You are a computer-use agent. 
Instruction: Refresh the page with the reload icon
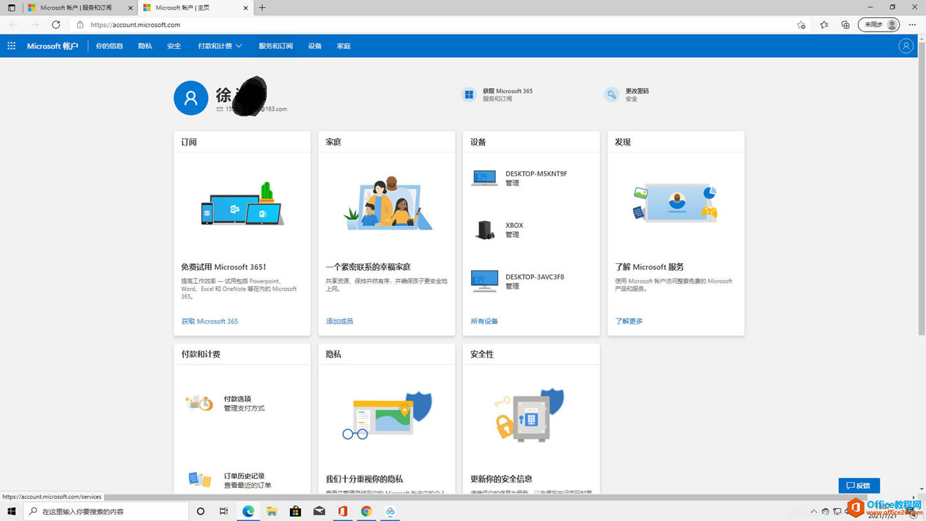tap(56, 25)
